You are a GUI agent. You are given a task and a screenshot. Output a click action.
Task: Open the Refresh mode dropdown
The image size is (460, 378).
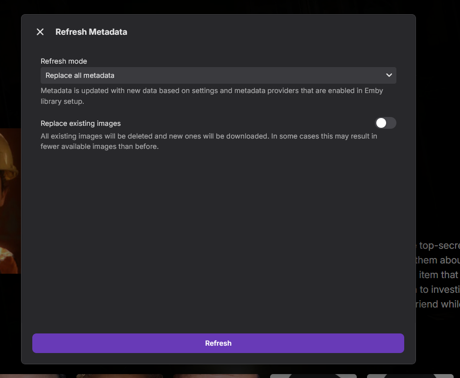coord(218,75)
